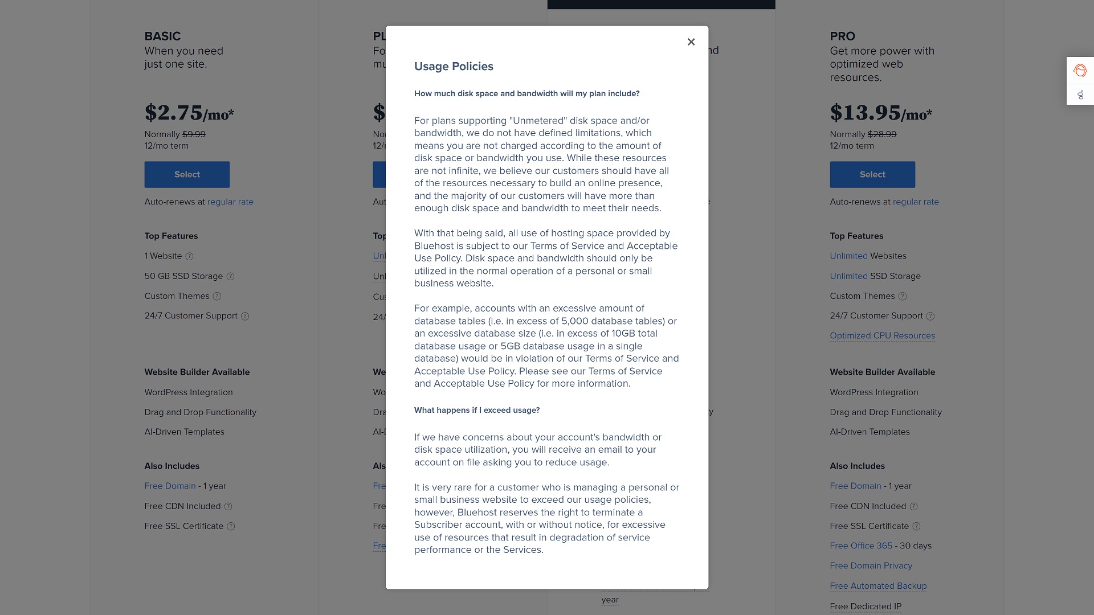Click 'Free Automated Backup' text in PRO plan
1094x615 pixels.
877,585
